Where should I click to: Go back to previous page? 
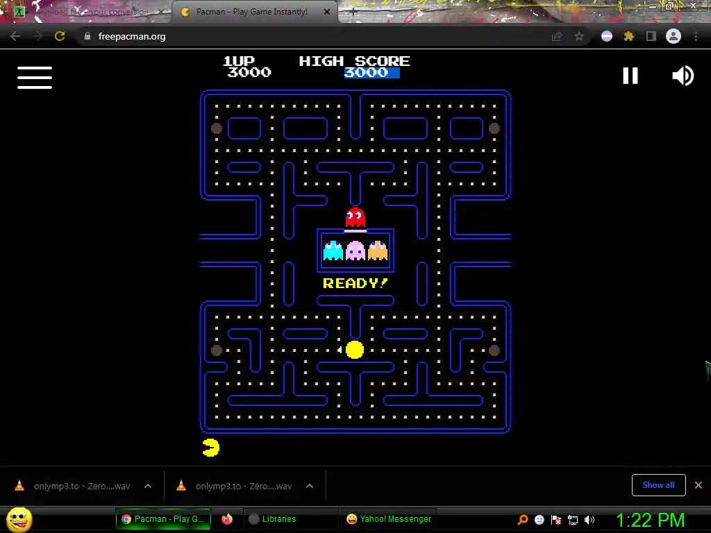tap(15, 36)
